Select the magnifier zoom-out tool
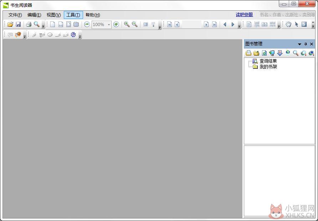This screenshot has width=318, height=221. coord(135,25)
